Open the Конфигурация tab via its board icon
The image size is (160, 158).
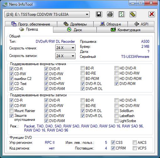pos(113,30)
